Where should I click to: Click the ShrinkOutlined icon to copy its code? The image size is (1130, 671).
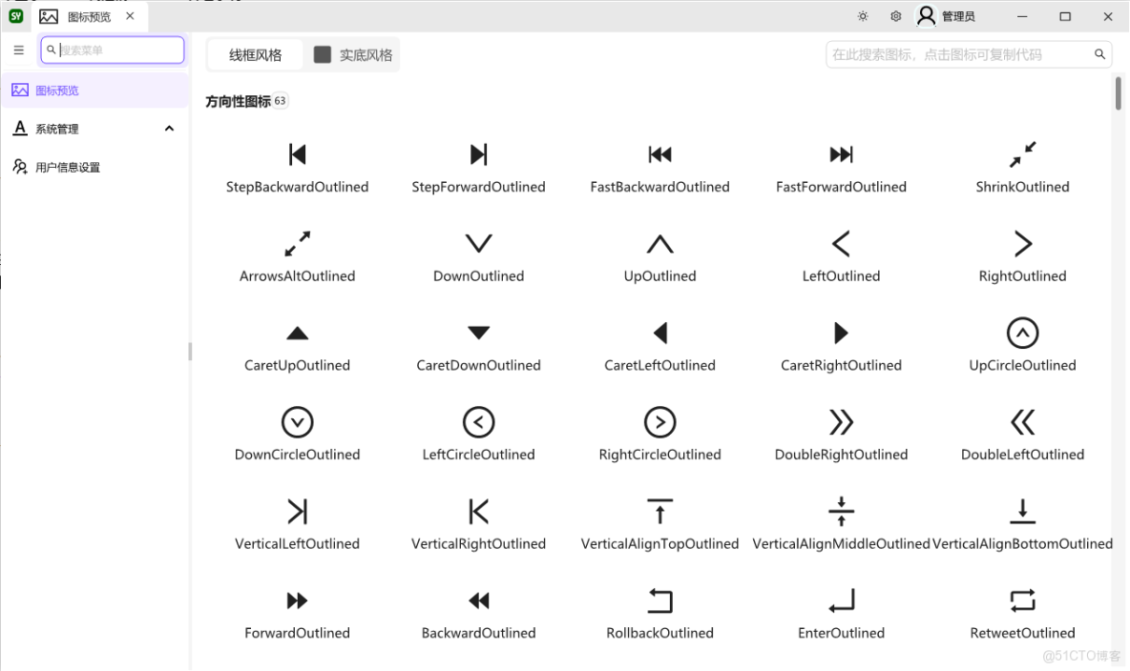pos(1022,154)
